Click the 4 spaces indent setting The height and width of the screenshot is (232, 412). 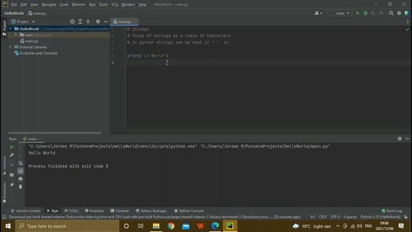pos(350,217)
